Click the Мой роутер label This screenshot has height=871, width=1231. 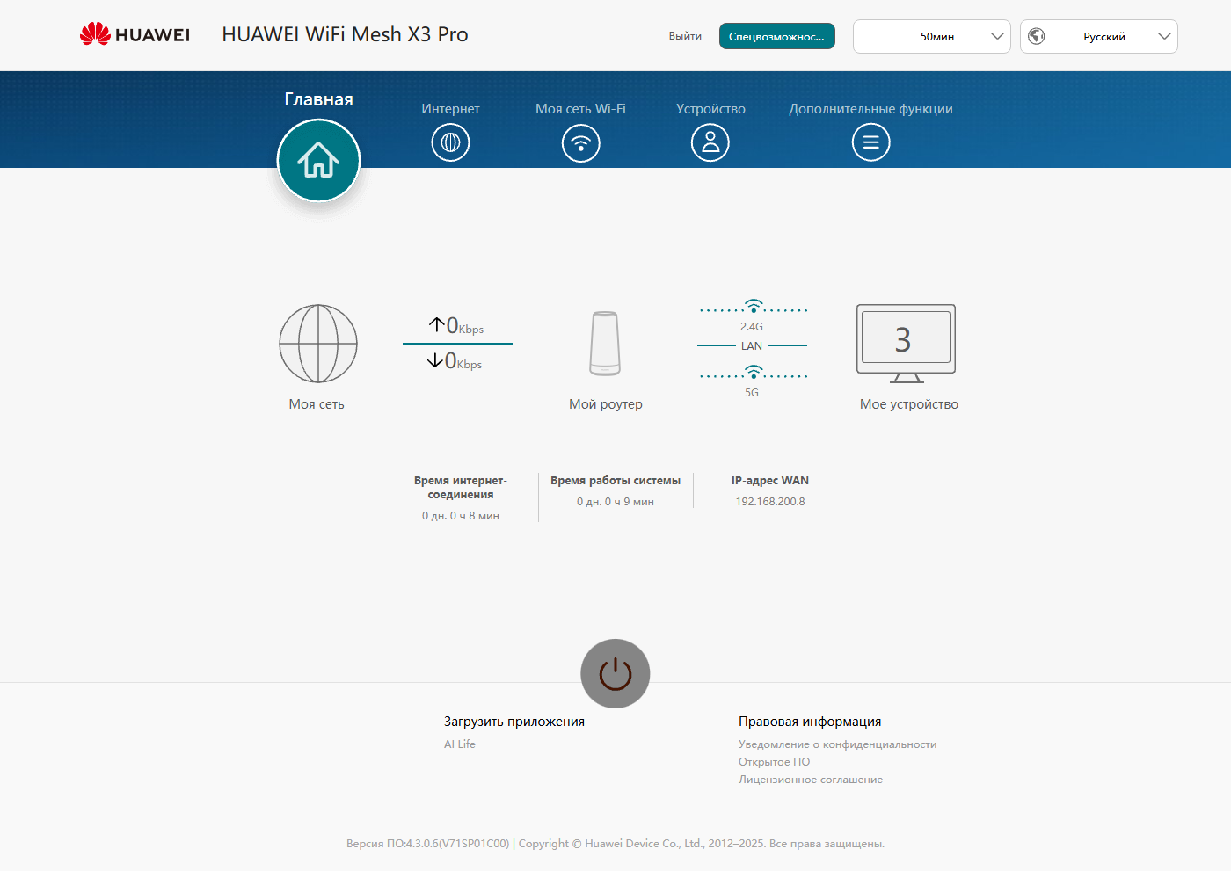606,404
